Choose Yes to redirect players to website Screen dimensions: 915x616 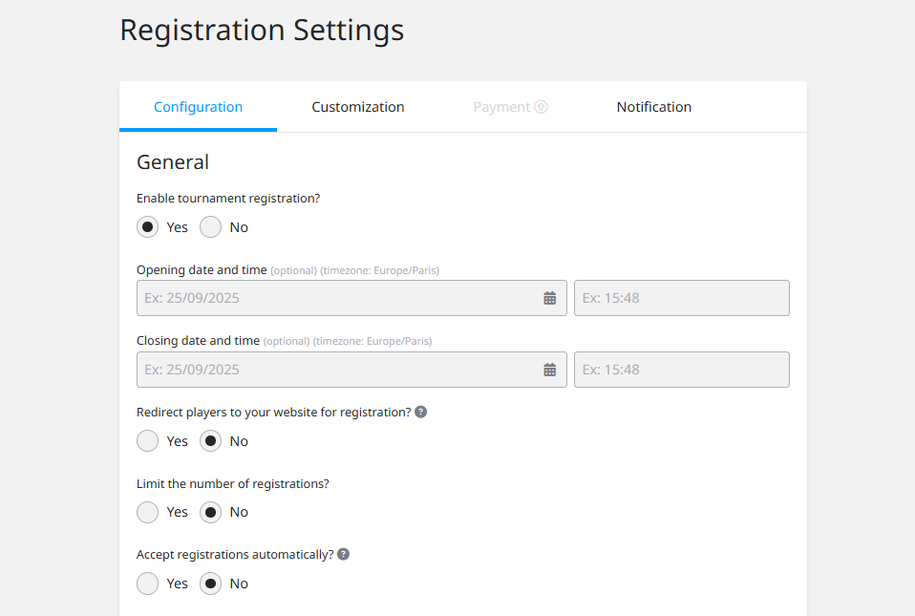point(148,441)
